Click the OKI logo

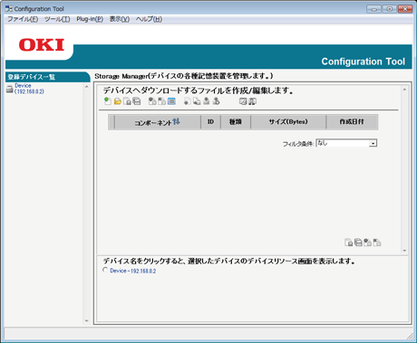42,45
